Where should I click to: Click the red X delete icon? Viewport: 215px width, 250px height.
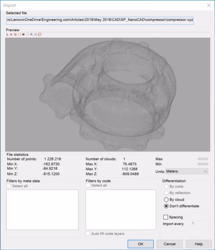point(11,34)
